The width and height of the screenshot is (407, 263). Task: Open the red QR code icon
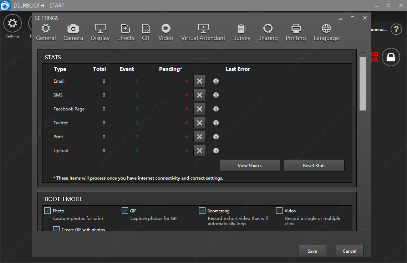pyautogui.click(x=374, y=57)
